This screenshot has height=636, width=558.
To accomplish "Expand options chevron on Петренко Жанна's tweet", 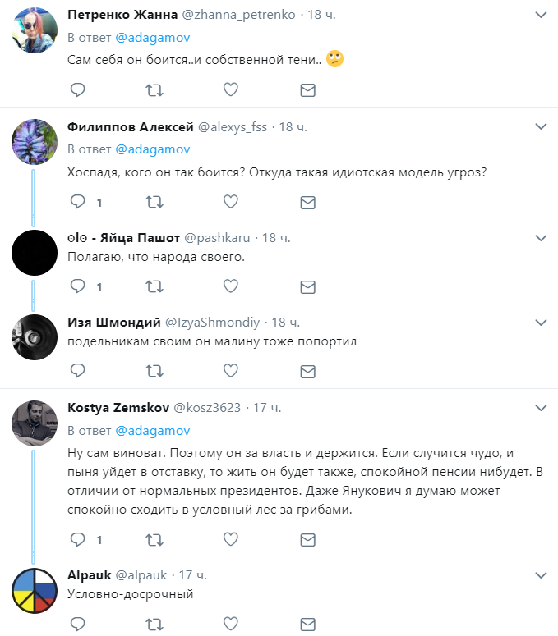I will pos(541,15).
